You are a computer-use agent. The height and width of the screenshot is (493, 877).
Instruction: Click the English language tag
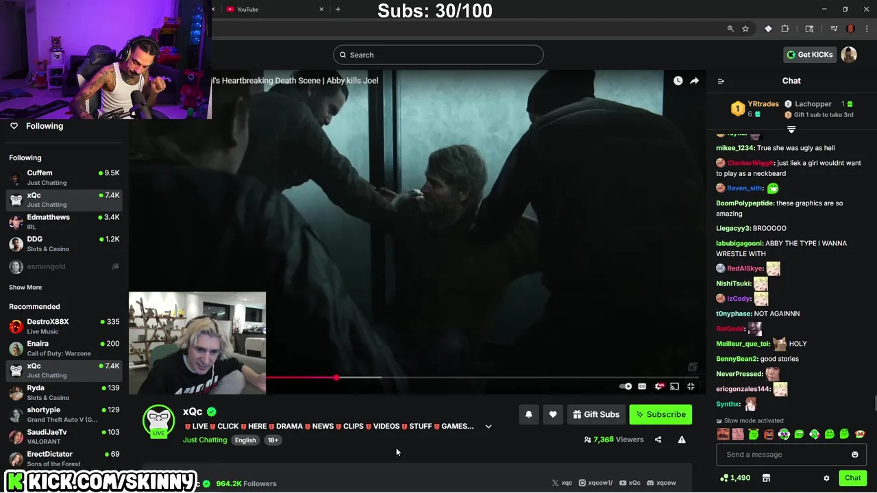(245, 440)
